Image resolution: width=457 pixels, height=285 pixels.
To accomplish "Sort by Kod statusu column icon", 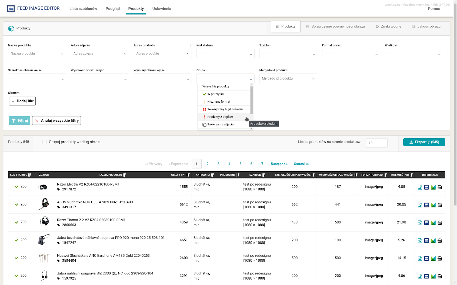I will (x=30, y=175).
